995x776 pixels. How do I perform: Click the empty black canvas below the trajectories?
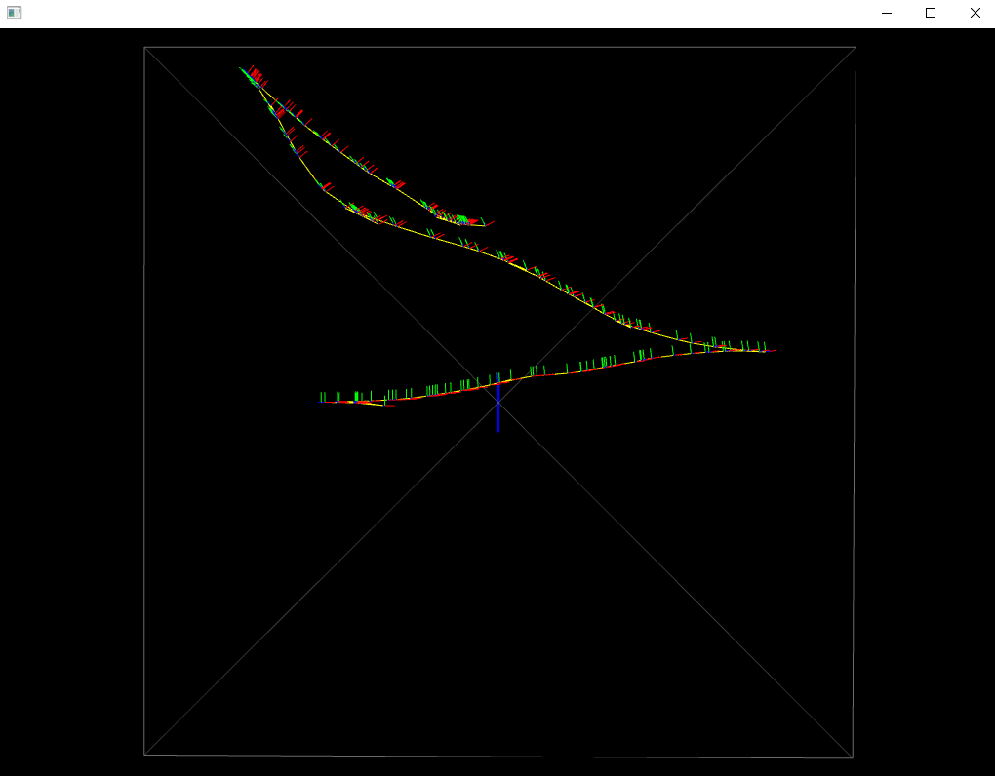[x=497, y=585]
